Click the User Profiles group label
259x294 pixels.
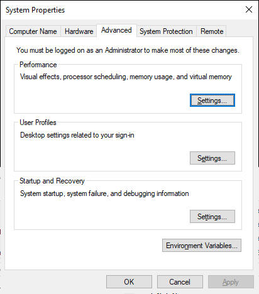(x=38, y=122)
